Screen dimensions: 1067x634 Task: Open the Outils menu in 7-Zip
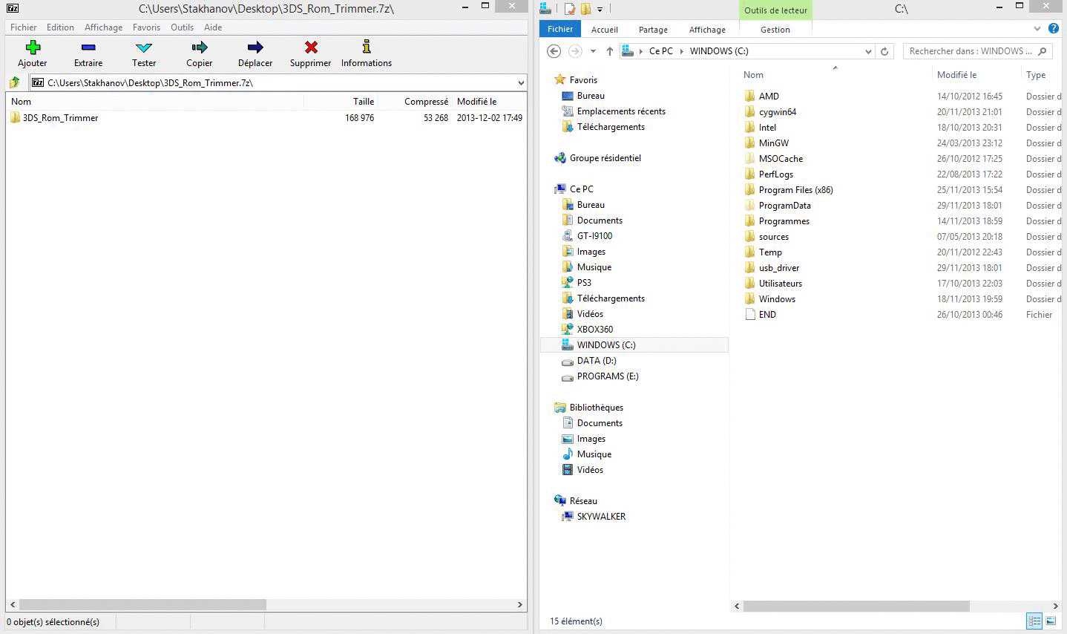pyautogui.click(x=182, y=27)
